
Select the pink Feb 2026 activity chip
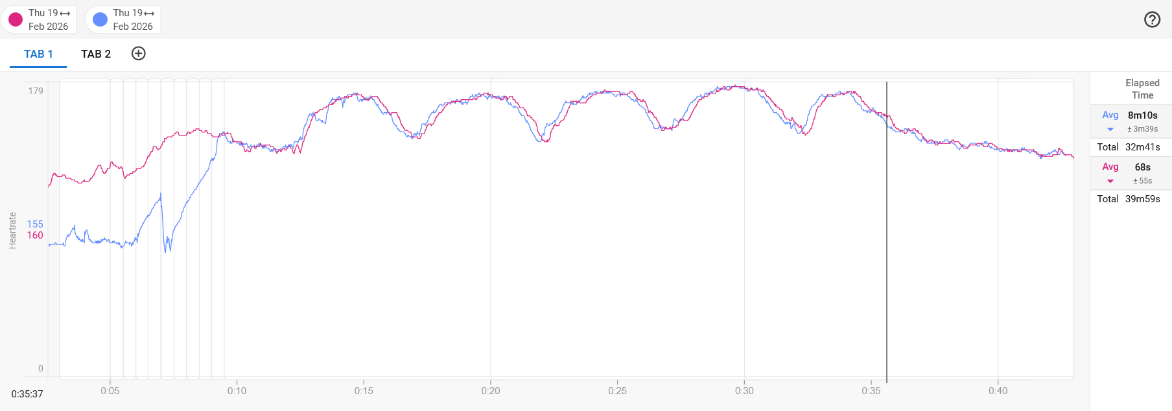point(48,26)
